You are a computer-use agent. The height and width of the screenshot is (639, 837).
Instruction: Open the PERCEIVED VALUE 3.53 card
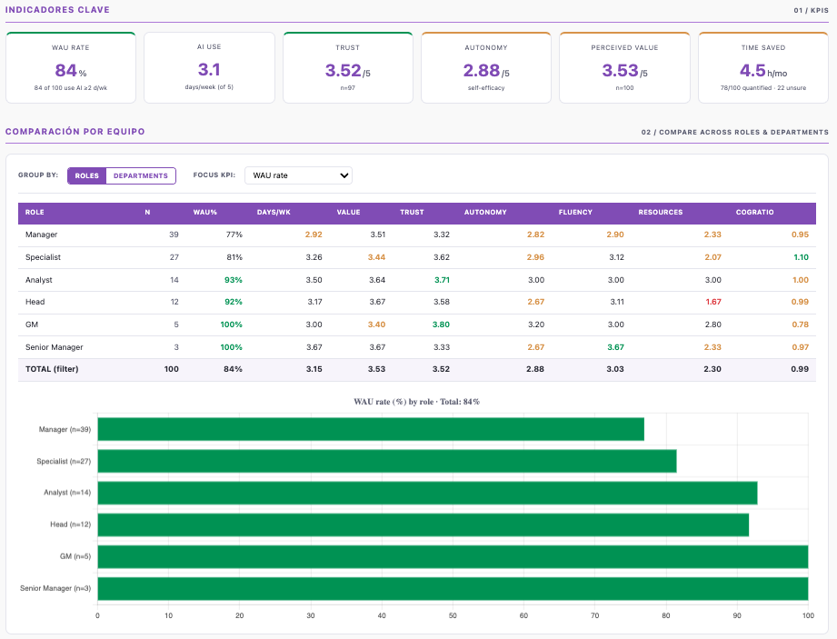[624, 68]
